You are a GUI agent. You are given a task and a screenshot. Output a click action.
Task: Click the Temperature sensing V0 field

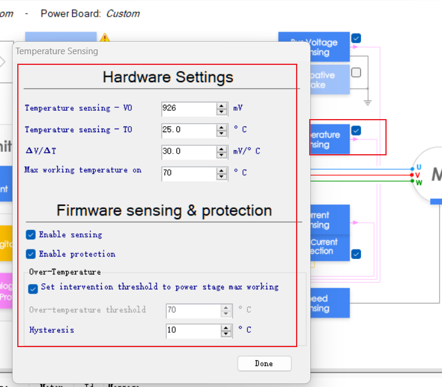pos(189,109)
